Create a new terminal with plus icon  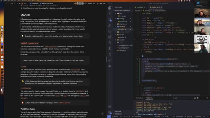(x=169, y=98)
